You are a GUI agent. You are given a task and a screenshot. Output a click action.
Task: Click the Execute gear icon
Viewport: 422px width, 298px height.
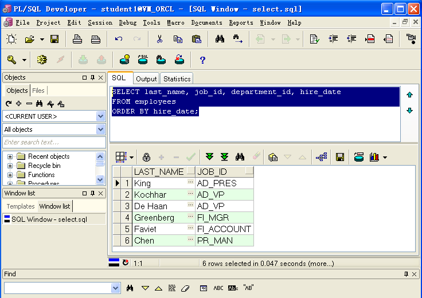coord(42,60)
